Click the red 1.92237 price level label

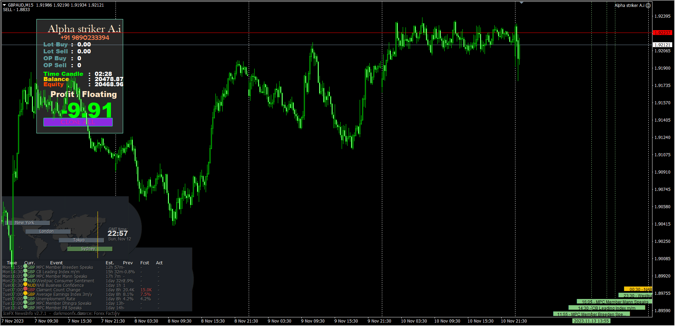coord(662,33)
